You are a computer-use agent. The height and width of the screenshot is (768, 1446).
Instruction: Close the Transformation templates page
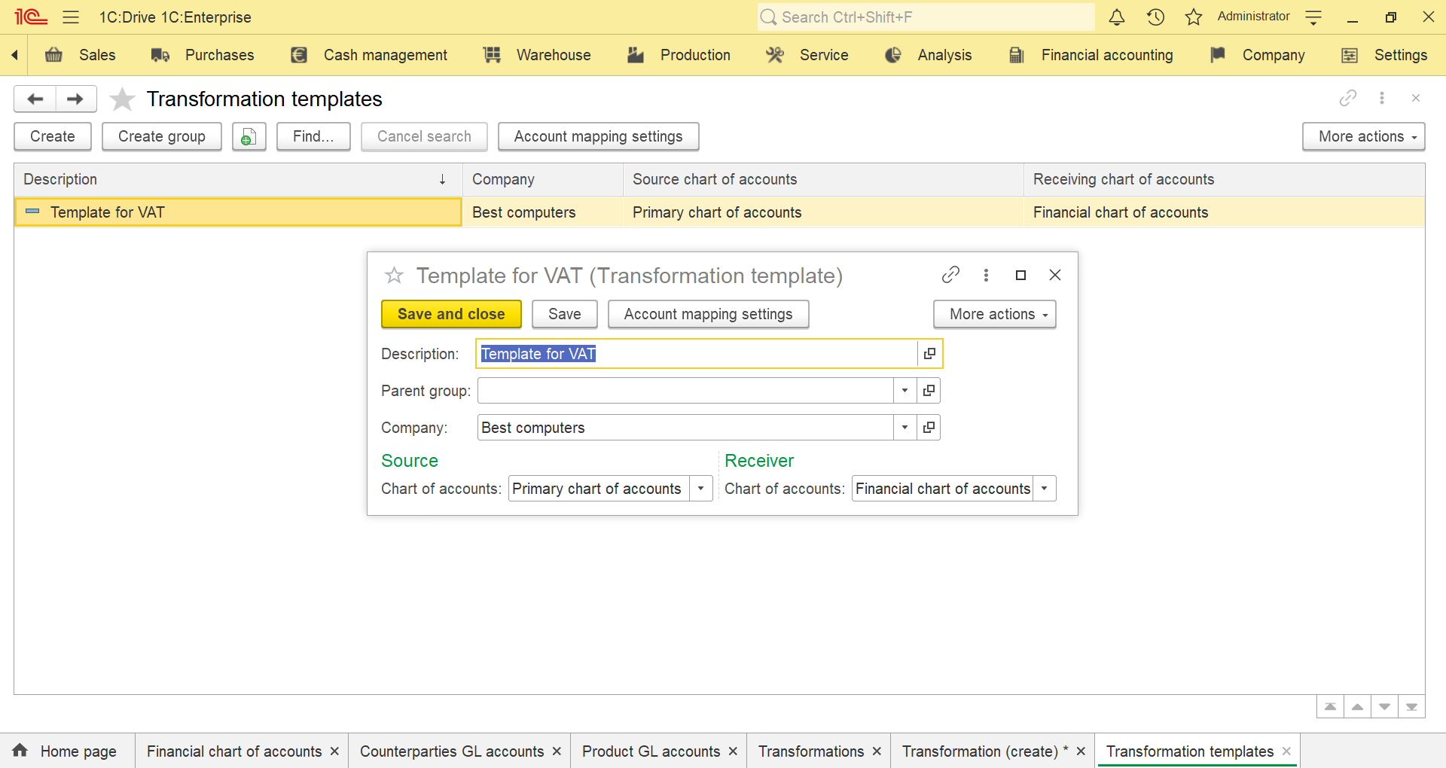(1415, 98)
